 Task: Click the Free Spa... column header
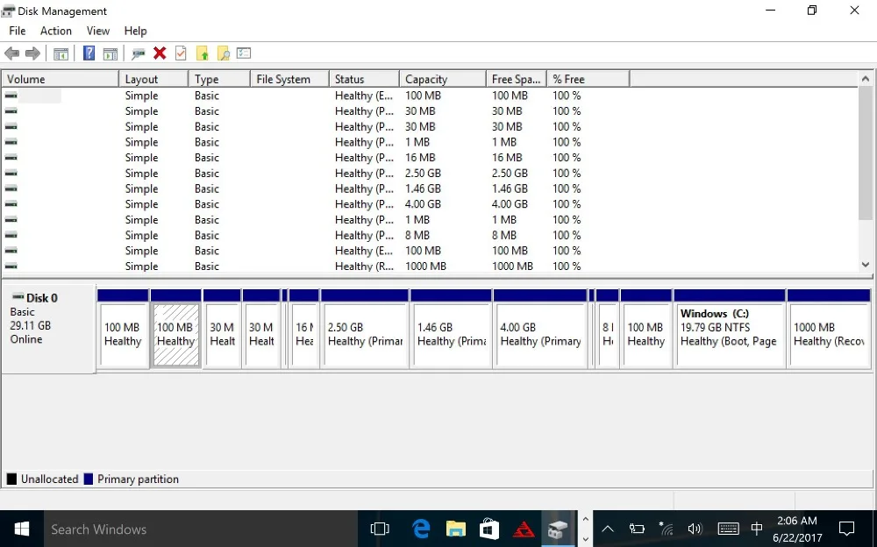click(517, 80)
